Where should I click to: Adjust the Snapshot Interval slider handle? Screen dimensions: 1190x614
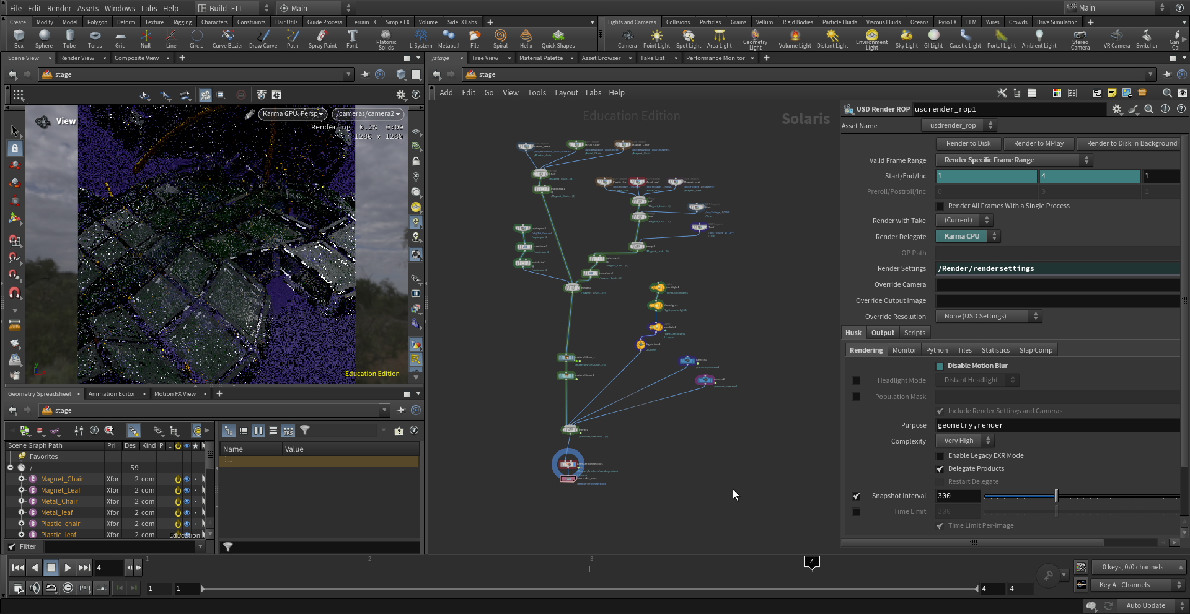point(1056,496)
